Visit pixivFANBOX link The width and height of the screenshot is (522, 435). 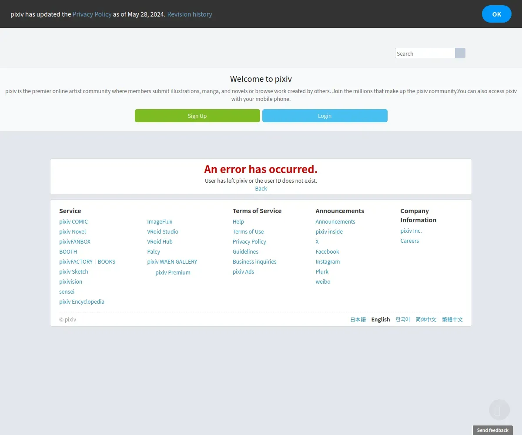[75, 241]
